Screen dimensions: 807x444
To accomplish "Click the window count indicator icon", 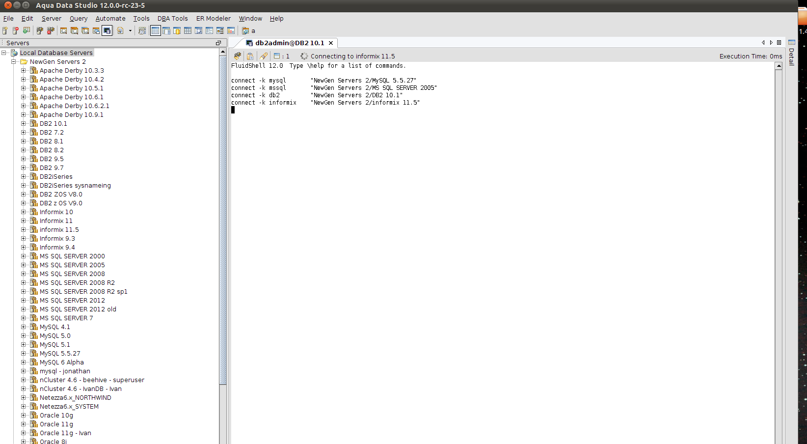I will pos(277,56).
